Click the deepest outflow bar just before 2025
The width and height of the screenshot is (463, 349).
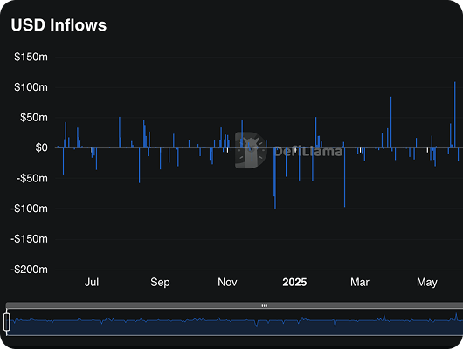click(275, 179)
